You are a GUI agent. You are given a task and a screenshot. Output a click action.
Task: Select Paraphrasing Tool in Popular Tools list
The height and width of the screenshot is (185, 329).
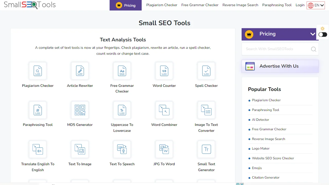coord(266,110)
